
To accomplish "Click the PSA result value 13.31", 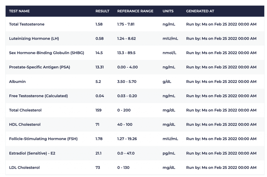I will [100, 67].
